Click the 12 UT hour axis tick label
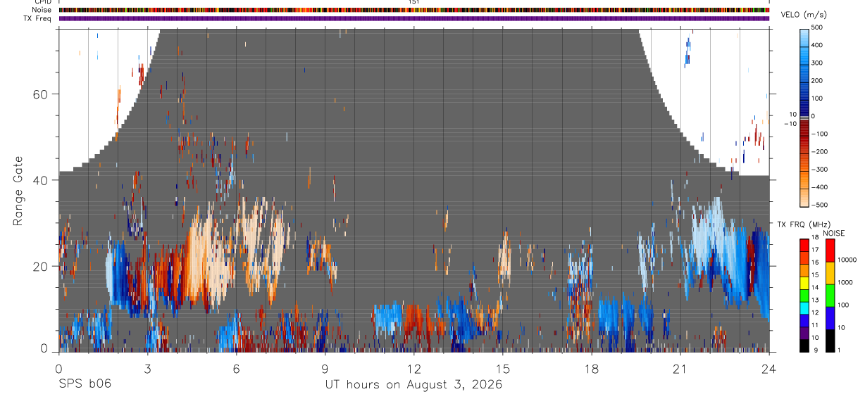 (x=413, y=369)
